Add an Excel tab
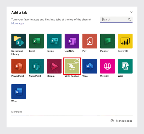This screenshot has width=144, height=134. click(36, 41)
